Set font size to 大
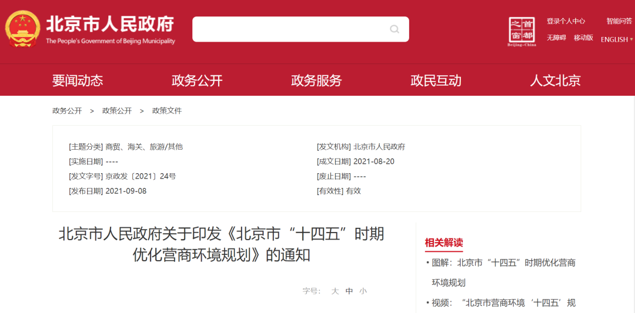Image resolution: width=635 pixels, height=313 pixels. pos(335,291)
